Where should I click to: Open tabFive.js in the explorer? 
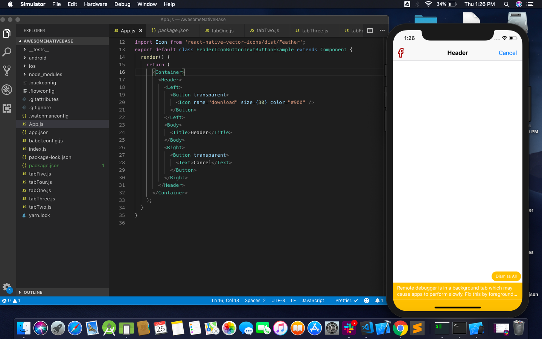click(62, 174)
